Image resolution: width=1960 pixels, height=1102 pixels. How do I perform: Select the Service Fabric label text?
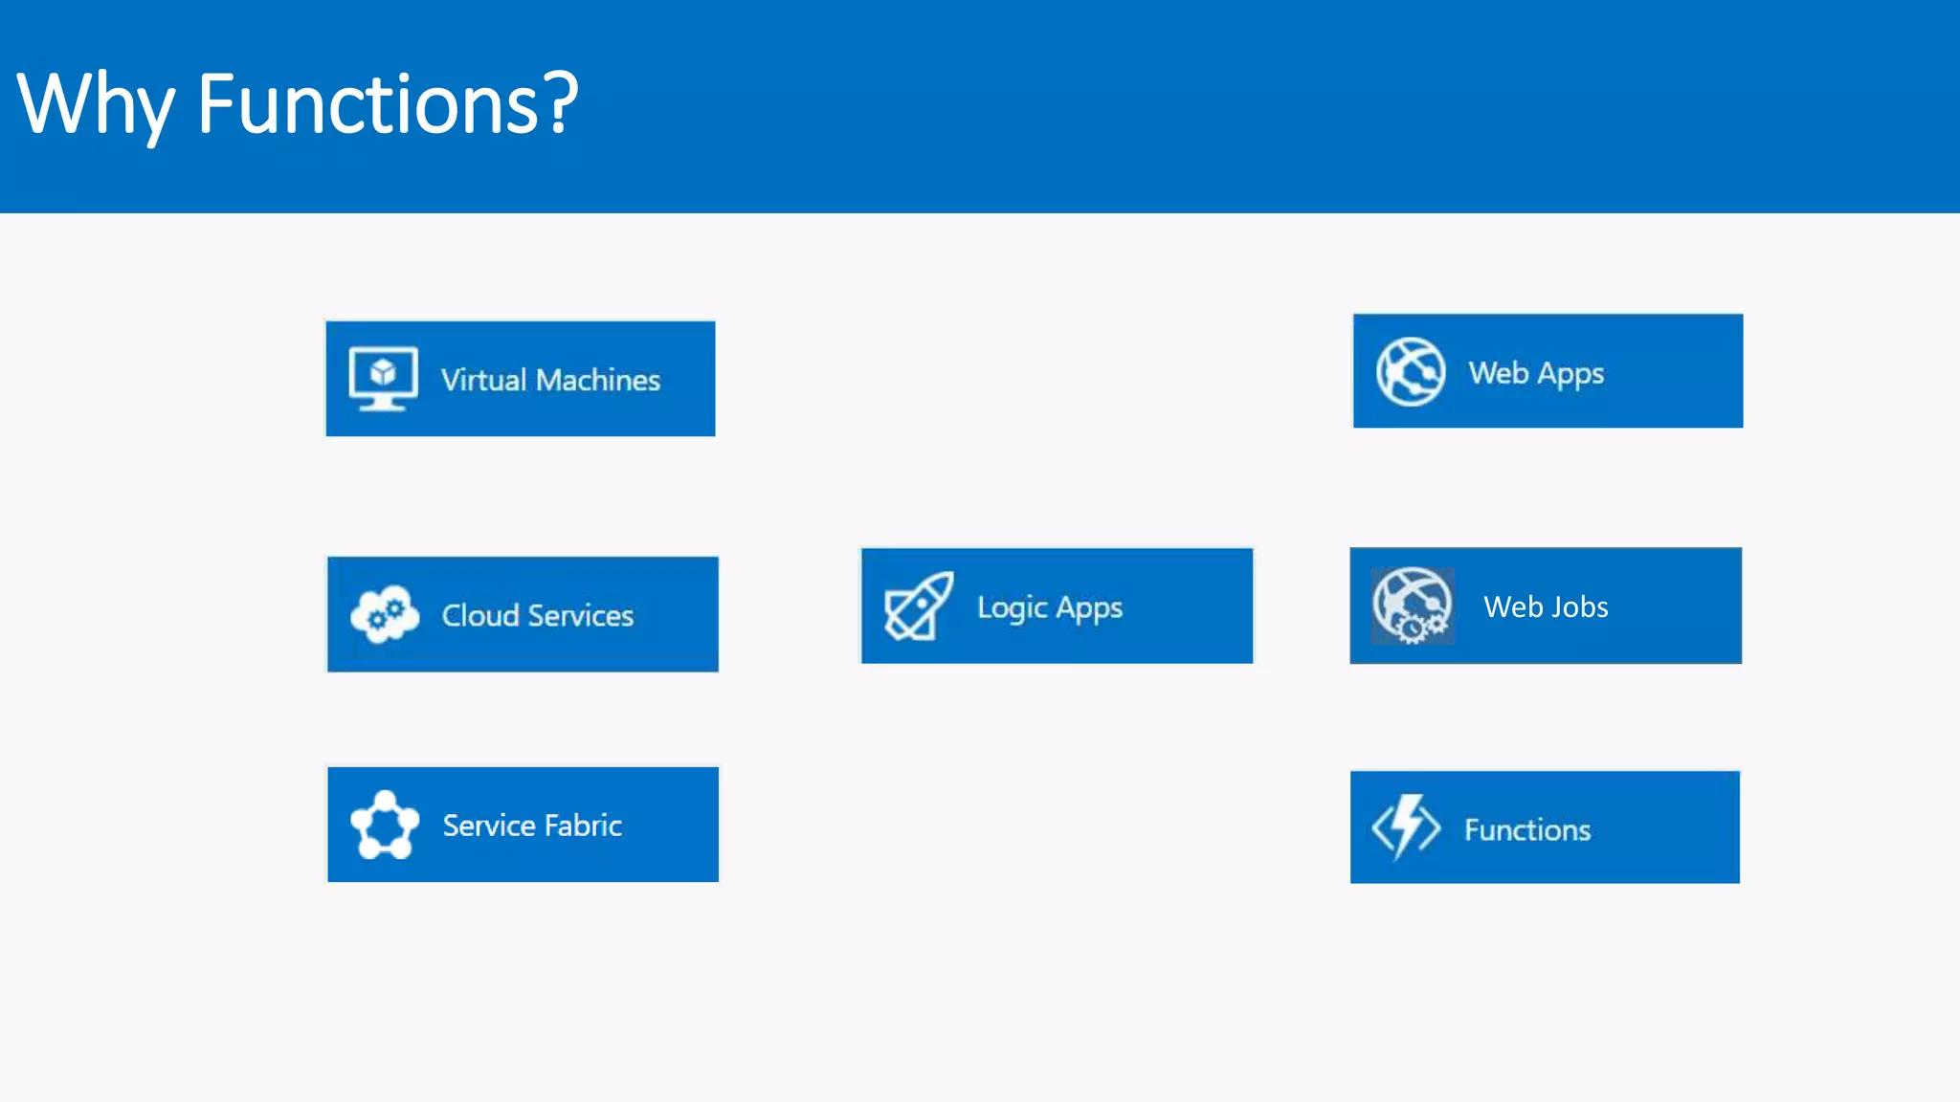(532, 826)
